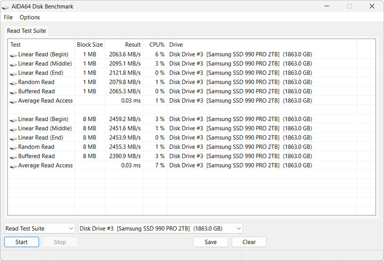Viewport: 384px width, 261px height.
Task: Click drive icon of first Average Read Access row
Action: click(x=13, y=102)
